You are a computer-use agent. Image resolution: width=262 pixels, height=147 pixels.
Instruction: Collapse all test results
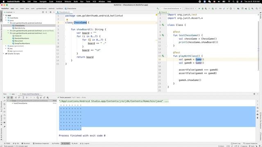tap(27, 98)
